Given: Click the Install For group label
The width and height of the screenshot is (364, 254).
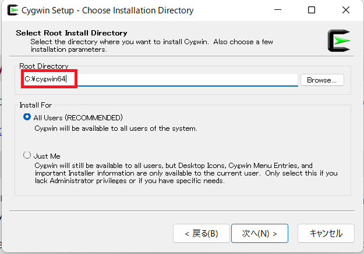Looking at the screenshot, I should (36, 105).
